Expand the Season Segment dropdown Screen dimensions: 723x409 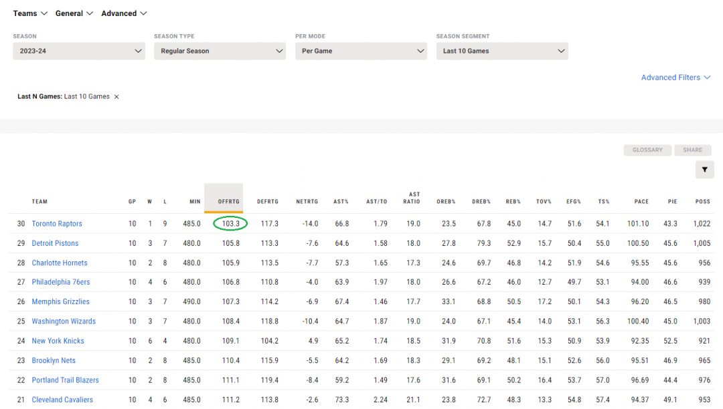(502, 51)
